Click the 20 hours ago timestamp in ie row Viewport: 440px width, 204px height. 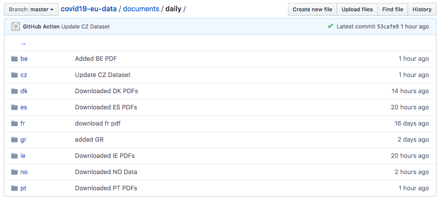[410, 156]
